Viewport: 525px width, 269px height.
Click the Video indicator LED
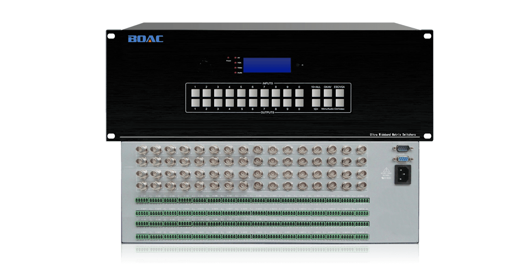(x=235, y=68)
